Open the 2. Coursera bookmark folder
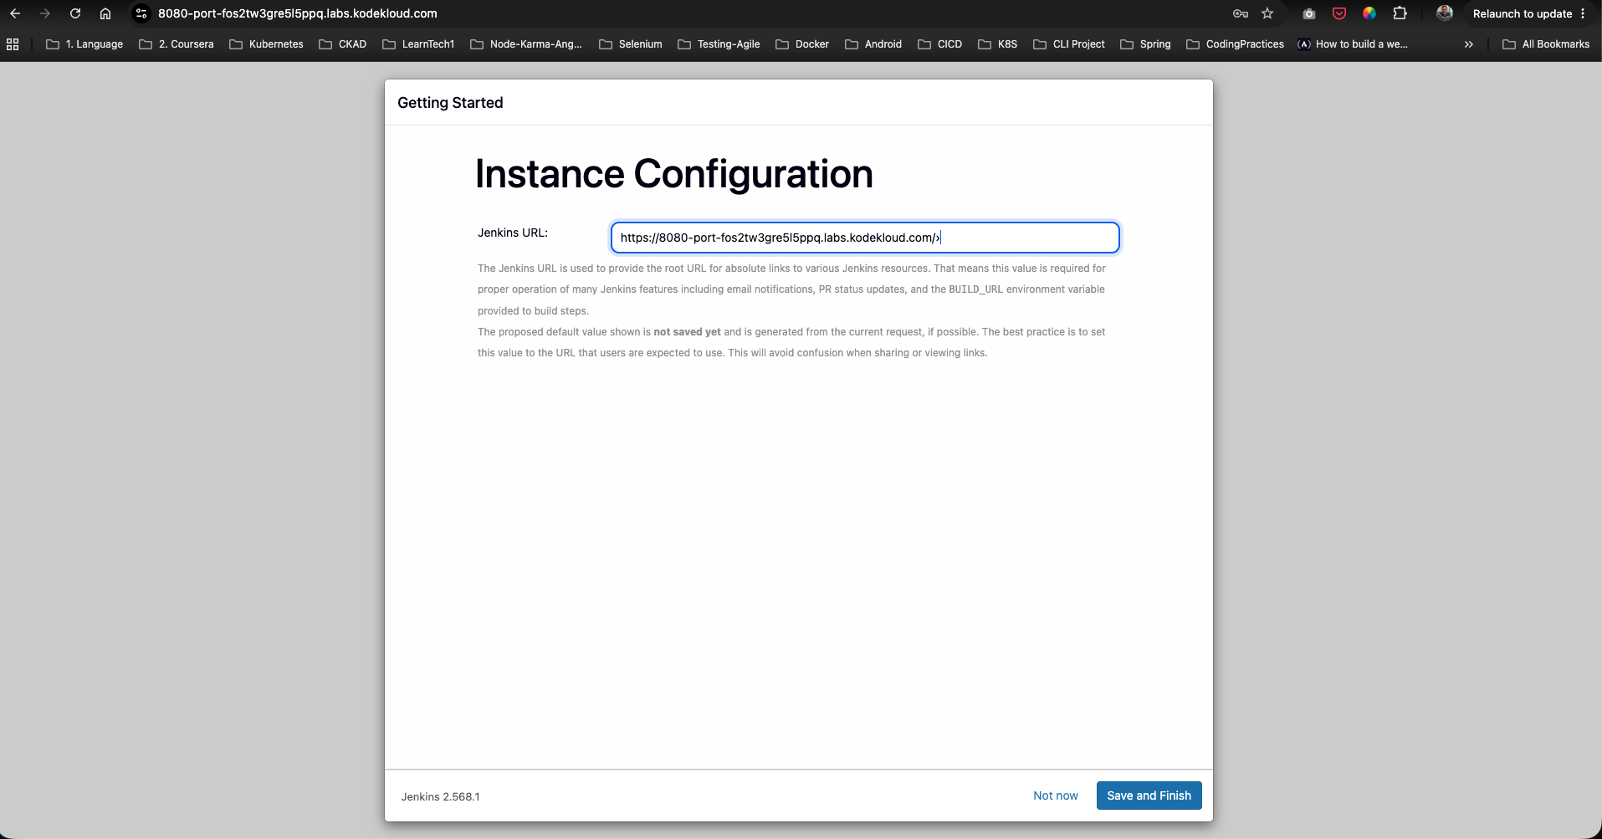The image size is (1602, 839). click(x=177, y=44)
